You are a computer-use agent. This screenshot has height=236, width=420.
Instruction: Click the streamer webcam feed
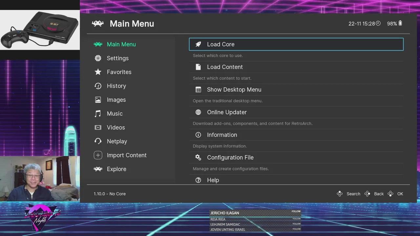pyautogui.click(x=40, y=179)
